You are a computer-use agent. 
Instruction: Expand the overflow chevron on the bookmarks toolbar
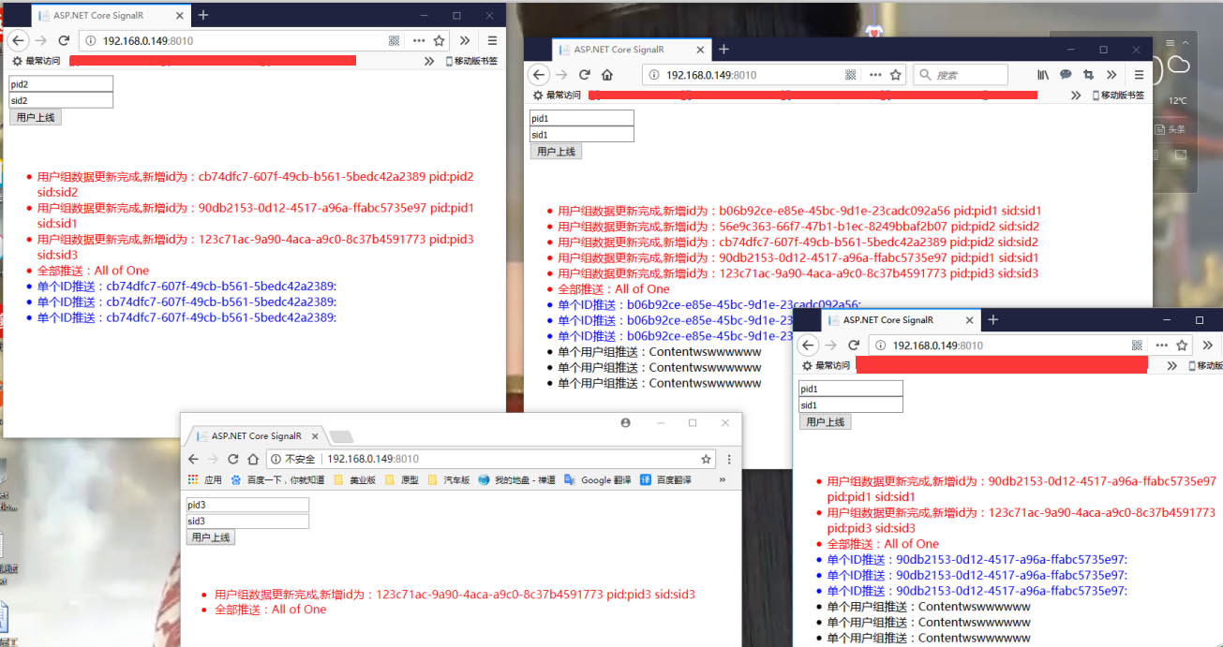pyautogui.click(x=1076, y=95)
